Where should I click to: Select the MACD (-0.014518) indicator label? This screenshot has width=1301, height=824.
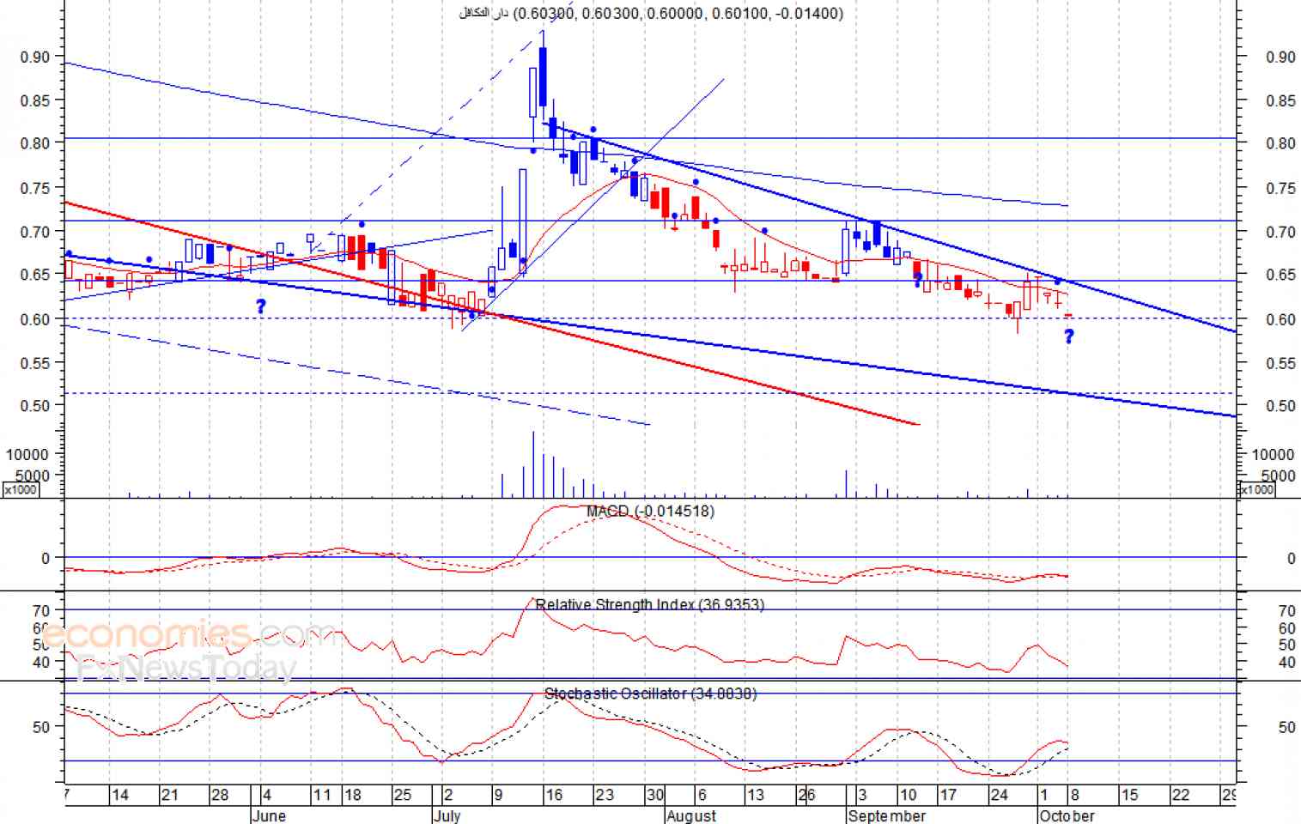coord(650,512)
